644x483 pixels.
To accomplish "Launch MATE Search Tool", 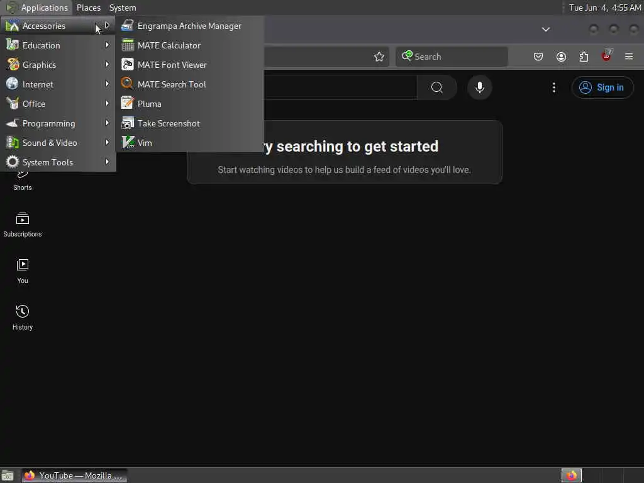I will point(189,84).
